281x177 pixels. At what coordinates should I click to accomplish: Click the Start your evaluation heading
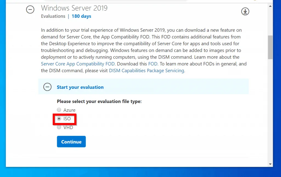80,87
